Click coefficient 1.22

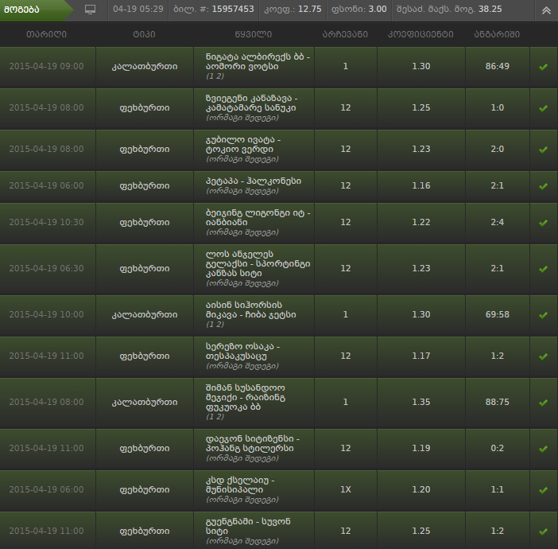click(x=421, y=222)
